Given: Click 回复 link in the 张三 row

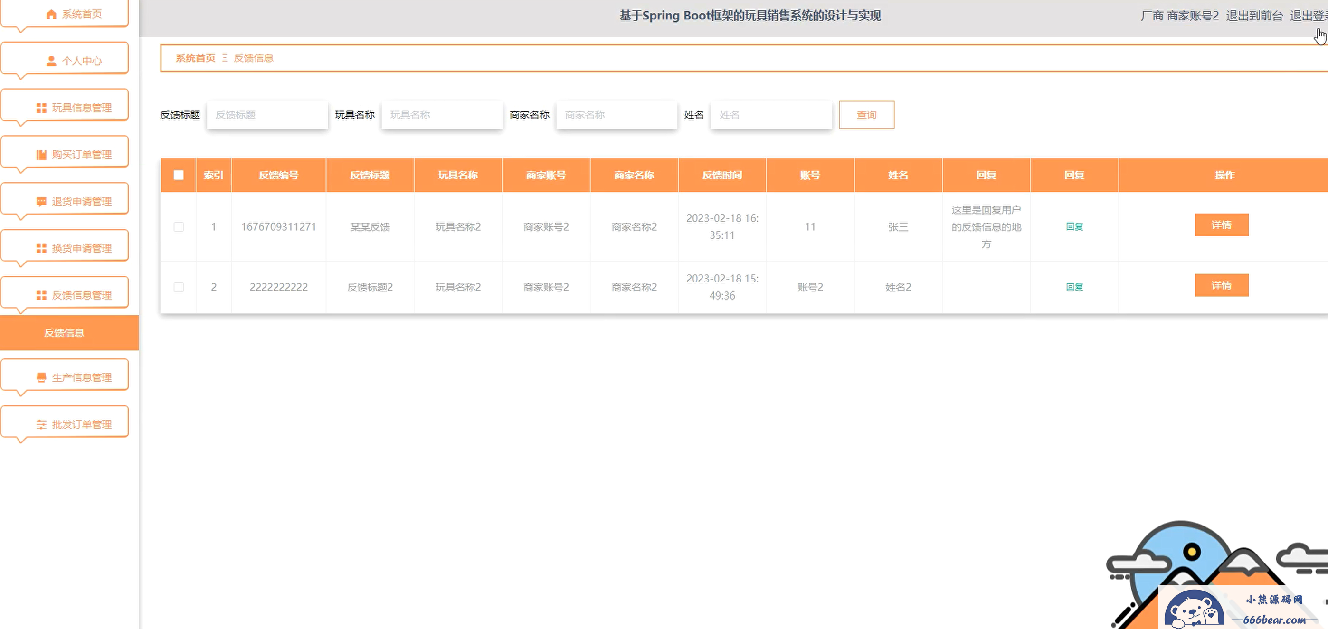Looking at the screenshot, I should (1074, 226).
